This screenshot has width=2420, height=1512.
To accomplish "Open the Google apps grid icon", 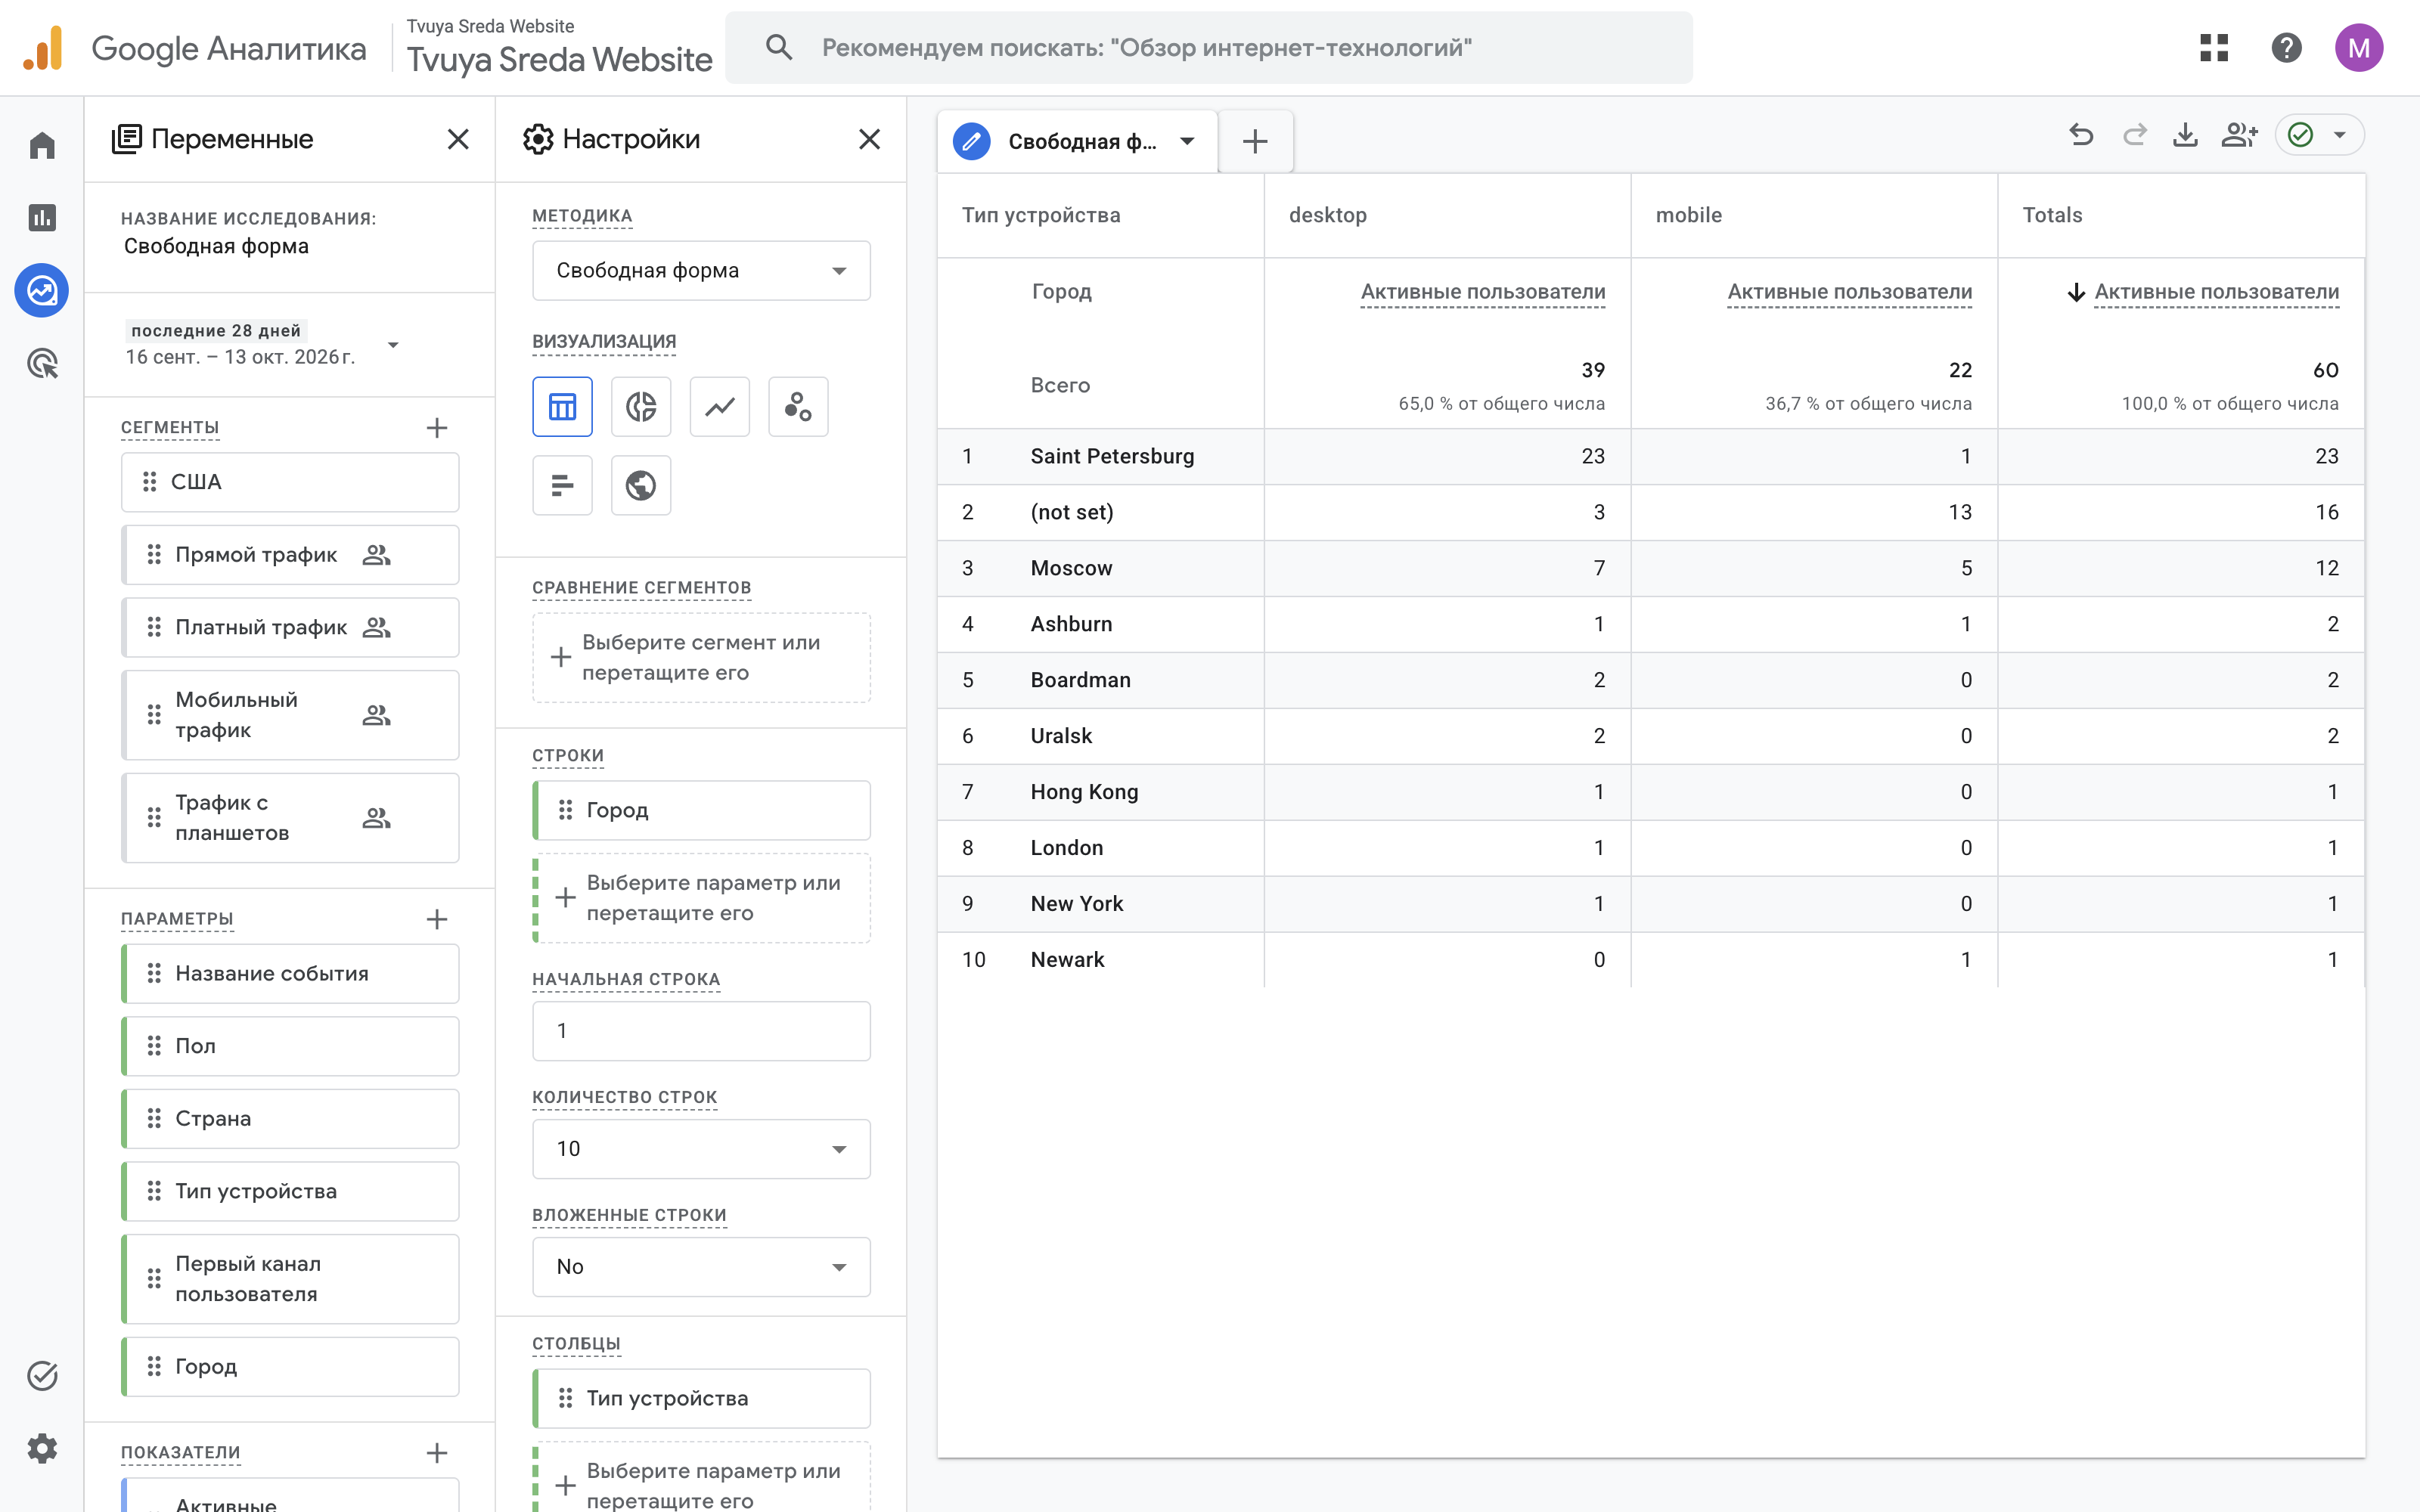I will 2214,47.
